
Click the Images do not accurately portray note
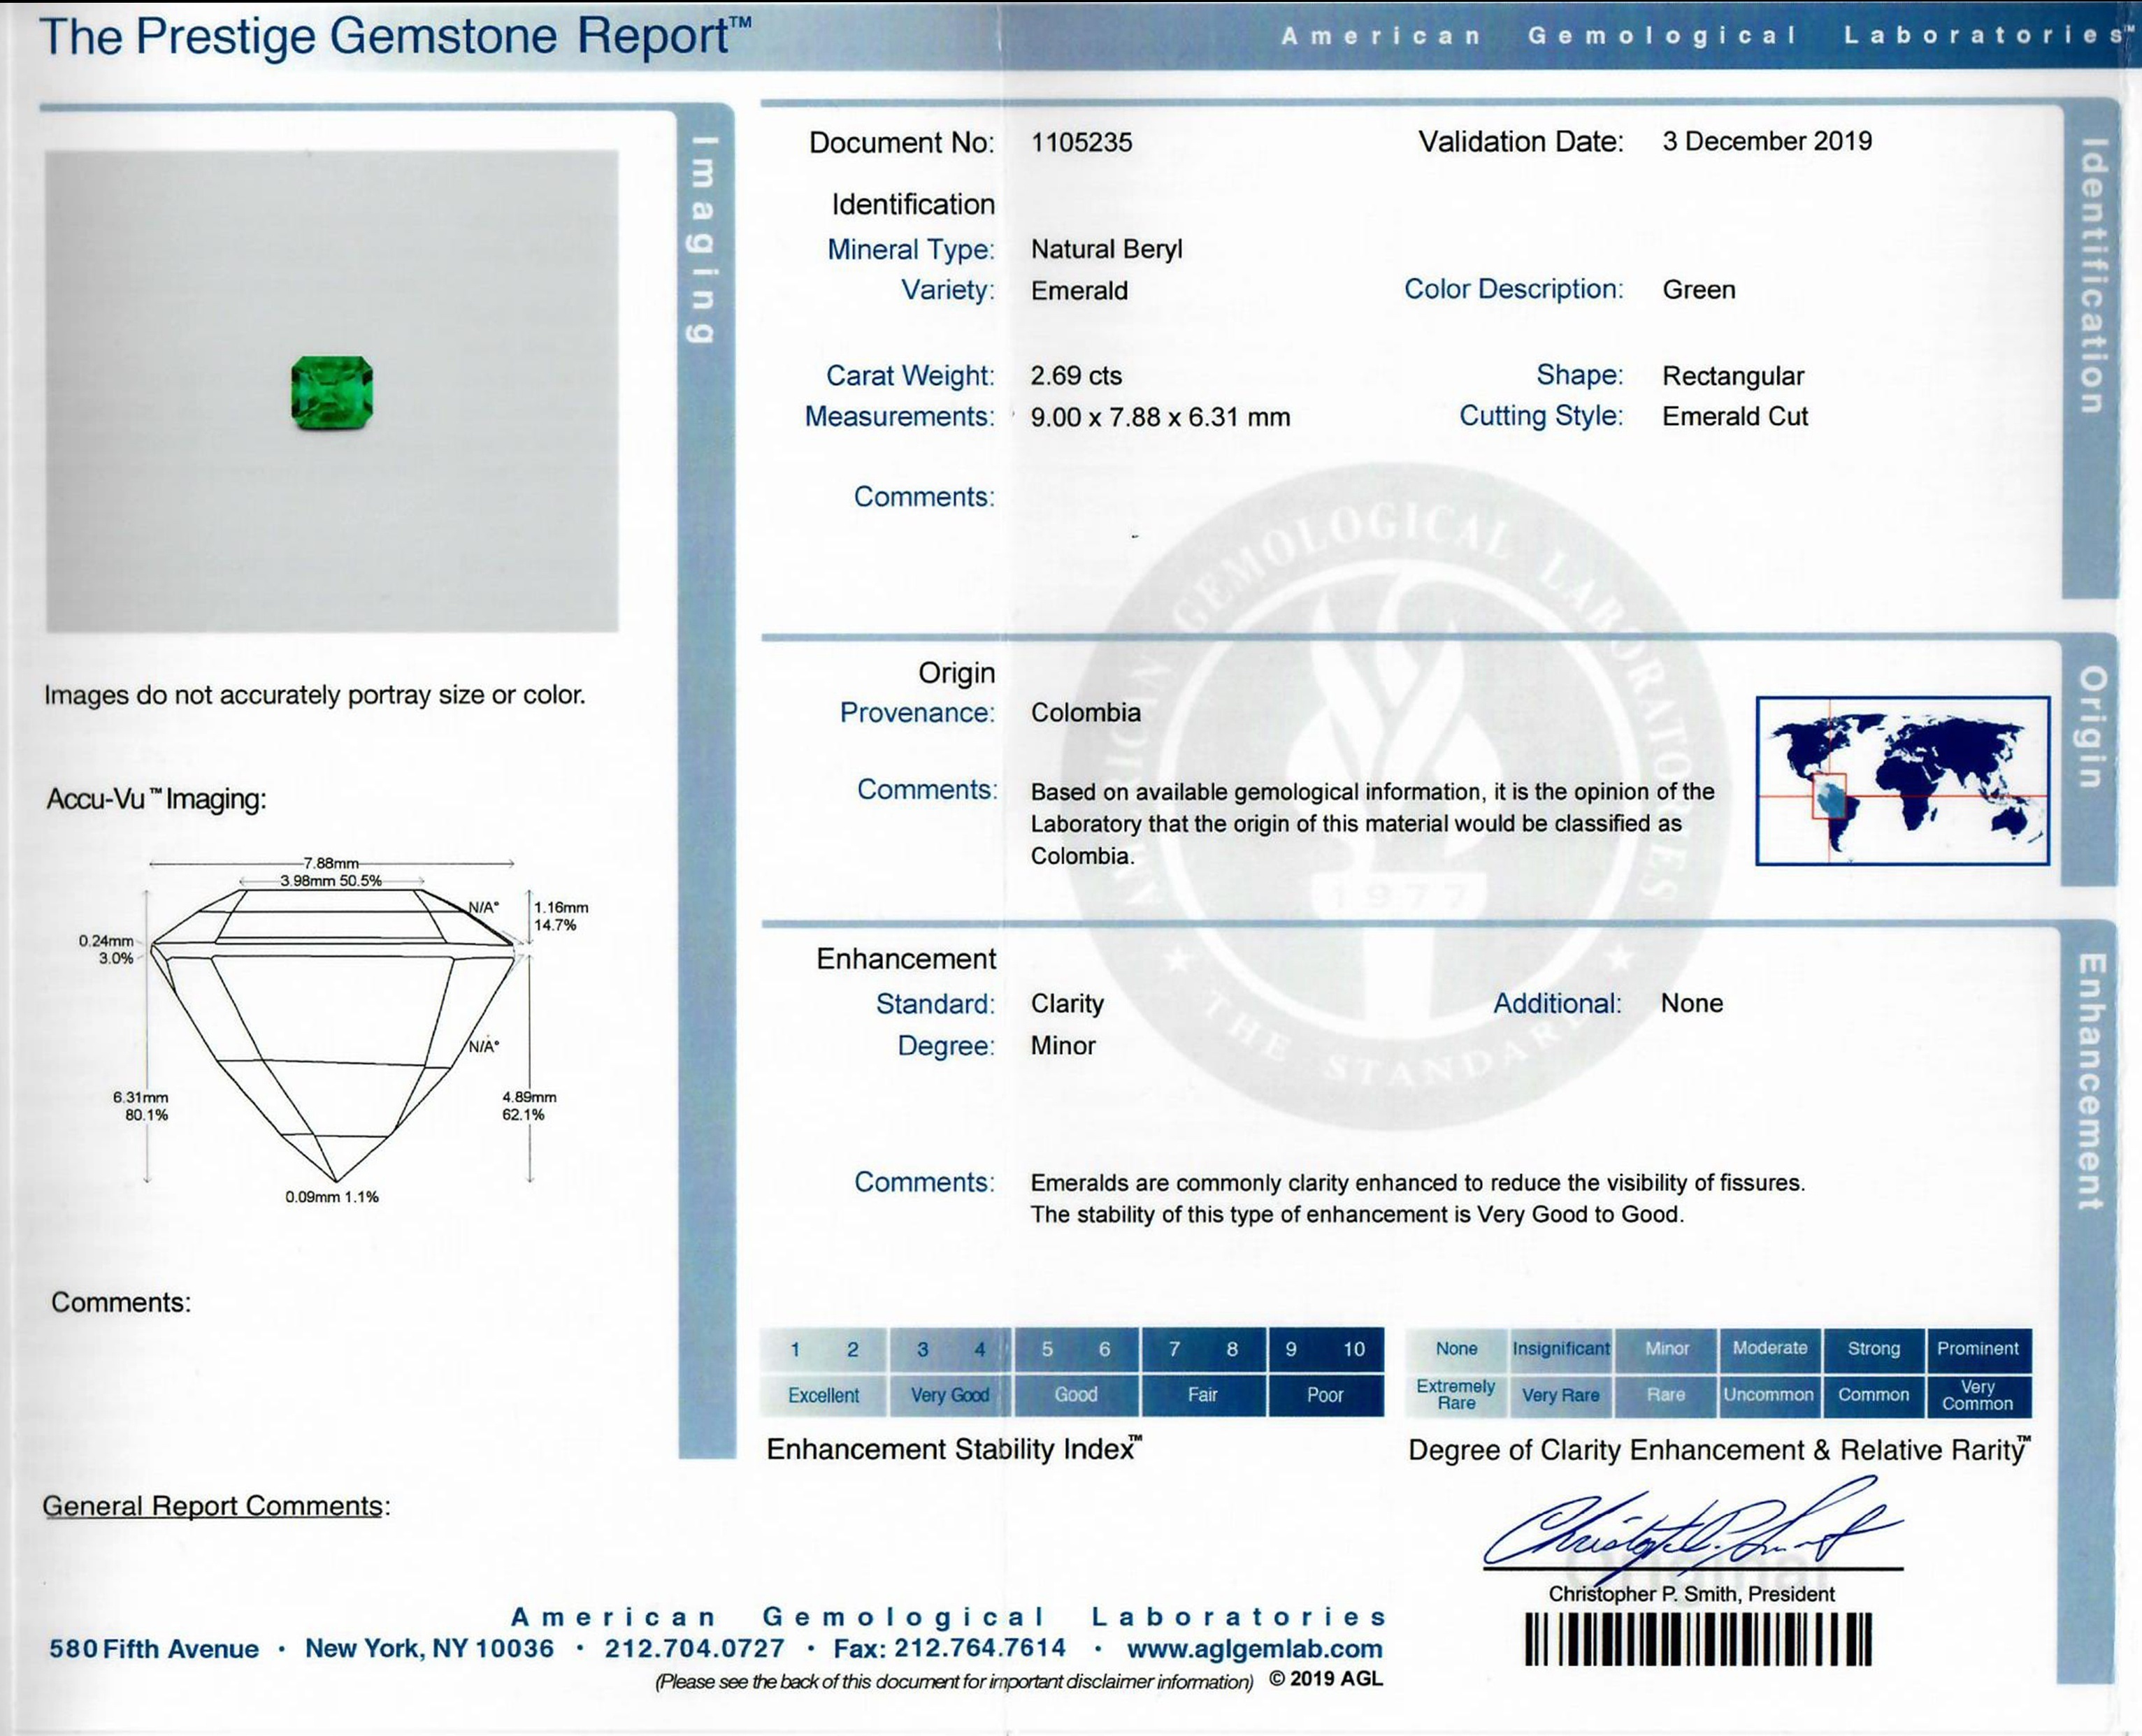click(x=314, y=695)
